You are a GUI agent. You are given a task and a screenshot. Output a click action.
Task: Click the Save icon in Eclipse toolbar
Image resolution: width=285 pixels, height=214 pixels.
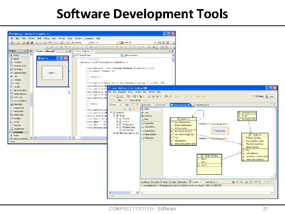(x=118, y=96)
